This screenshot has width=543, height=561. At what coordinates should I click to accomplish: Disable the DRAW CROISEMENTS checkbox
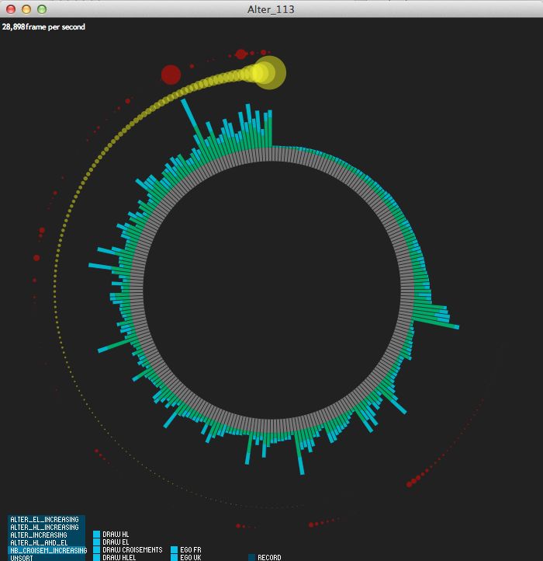97,550
